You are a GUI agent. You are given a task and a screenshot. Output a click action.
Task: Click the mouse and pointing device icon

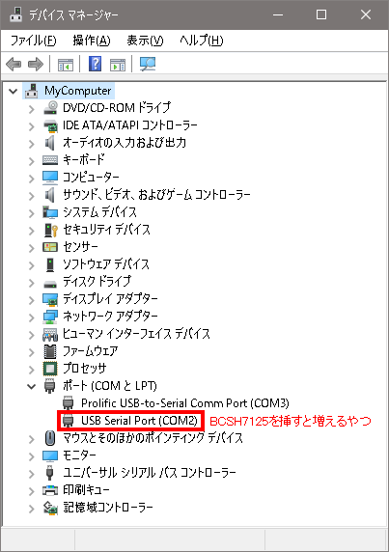point(50,438)
